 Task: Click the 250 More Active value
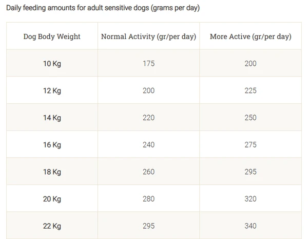coord(251,118)
